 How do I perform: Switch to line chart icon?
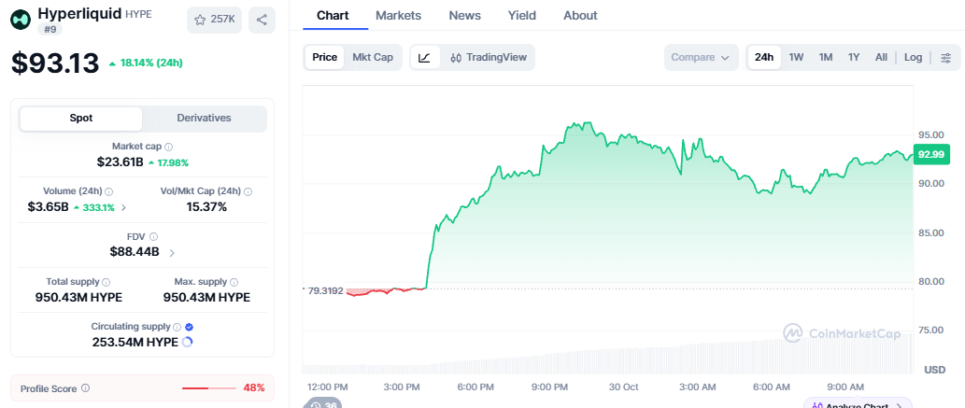coord(425,57)
